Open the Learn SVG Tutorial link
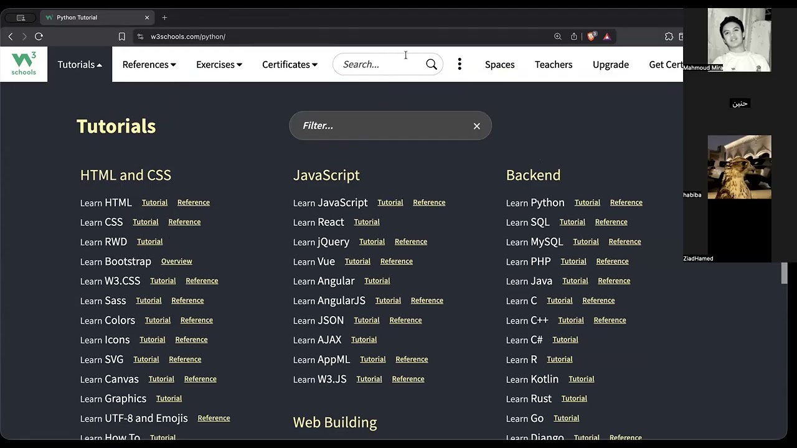 tap(146, 359)
